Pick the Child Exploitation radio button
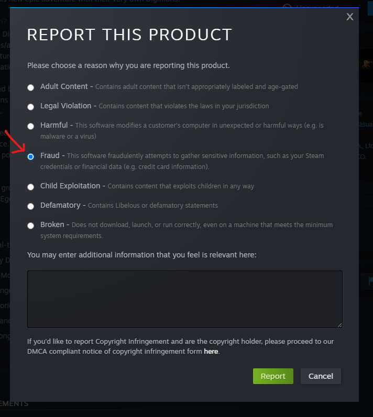 30,187
